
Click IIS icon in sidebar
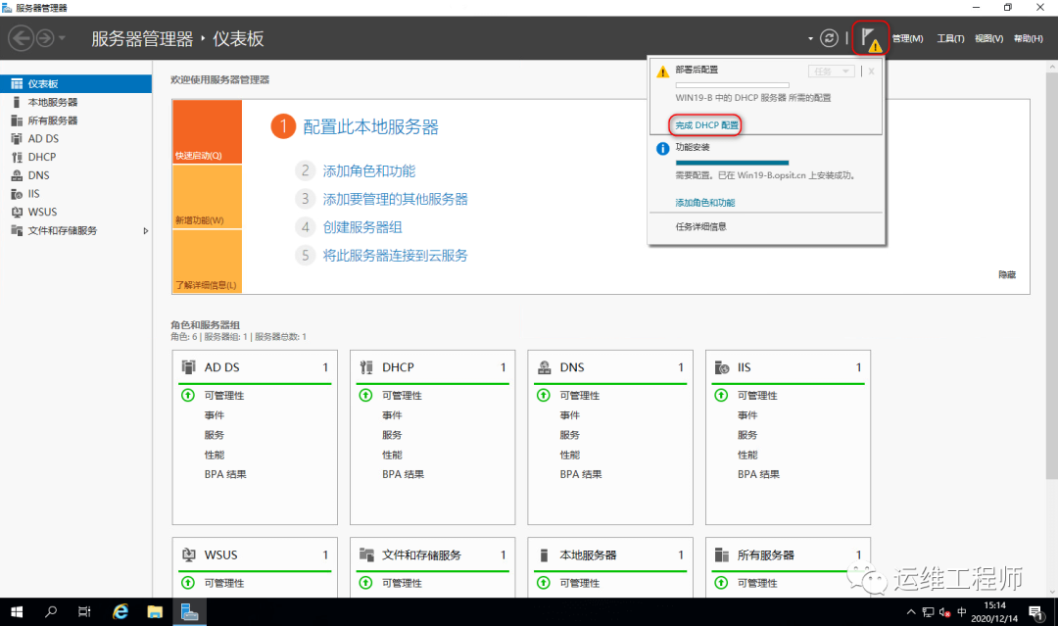(x=17, y=194)
